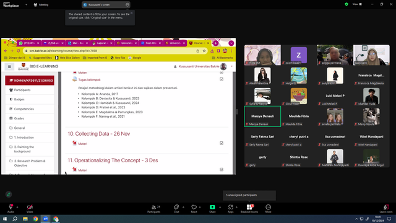This screenshot has height=223, width=396.
Task: Toggle completion checkbox for Tugas kelompok
Action: [x=222, y=79]
